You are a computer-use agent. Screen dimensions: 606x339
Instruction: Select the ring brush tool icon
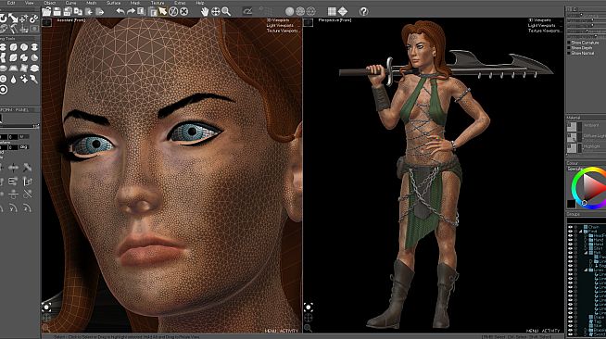[3, 90]
